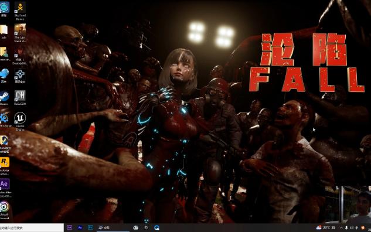Launch Adobe After Effects desktop shortcut

(x=4, y=188)
